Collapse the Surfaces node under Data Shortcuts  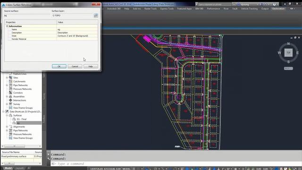point(7,115)
